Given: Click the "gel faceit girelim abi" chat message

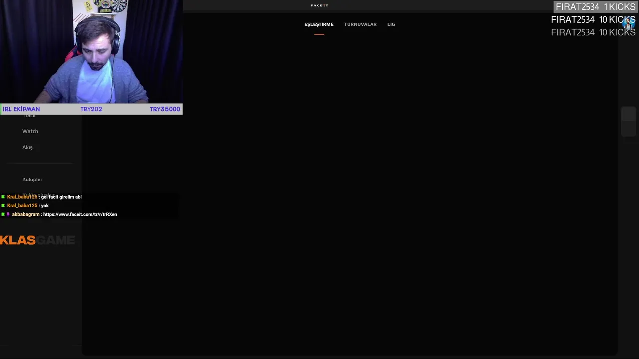Looking at the screenshot, I should pos(61,197).
